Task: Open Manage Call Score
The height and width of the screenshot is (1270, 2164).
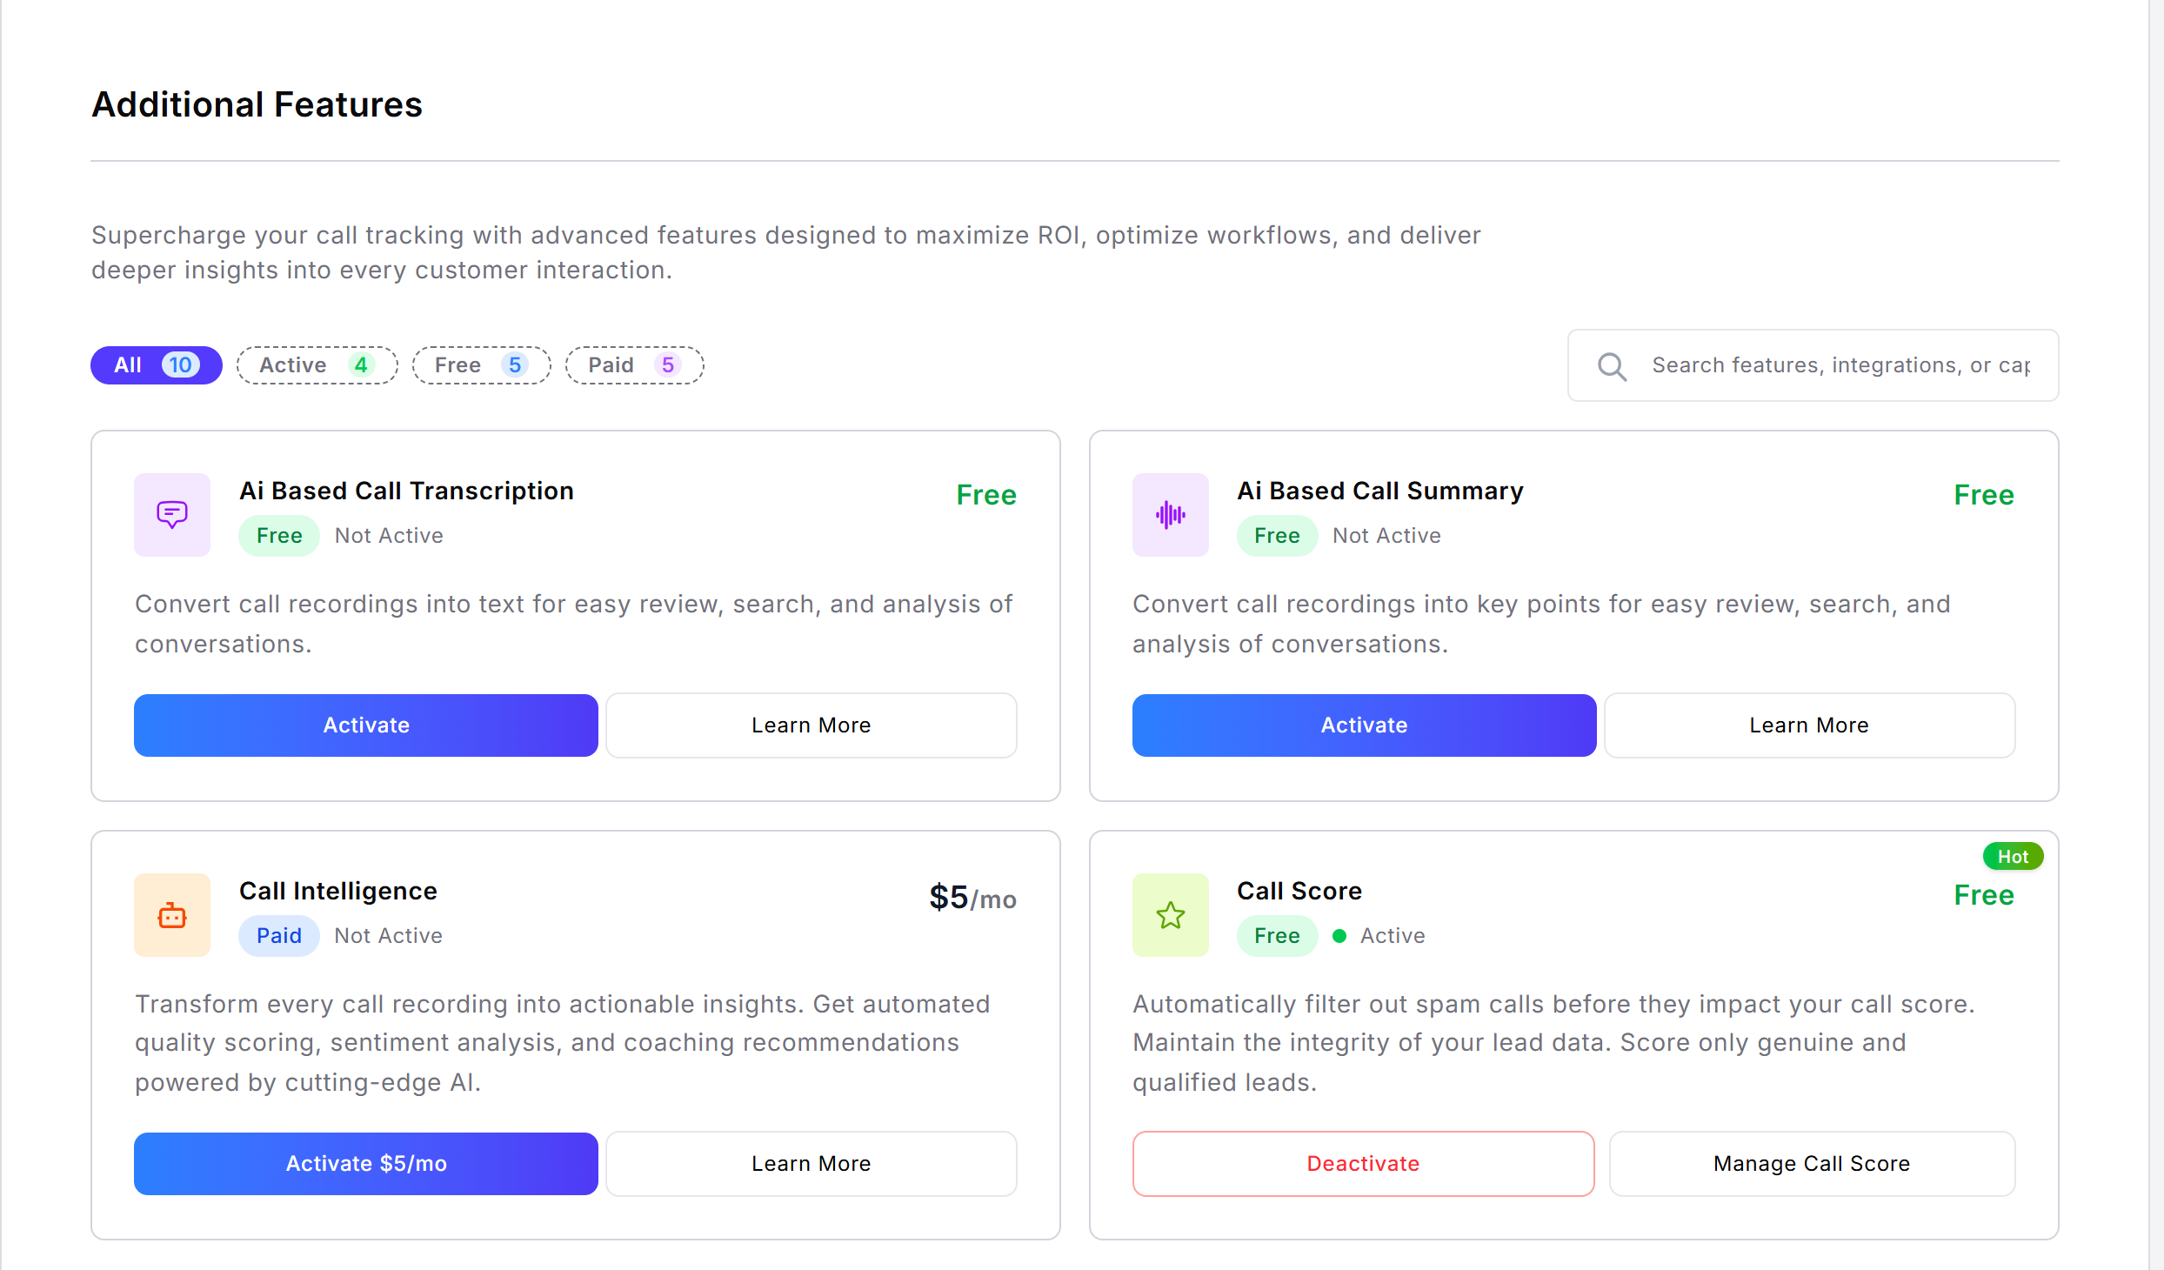Action: (x=1811, y=1163)
